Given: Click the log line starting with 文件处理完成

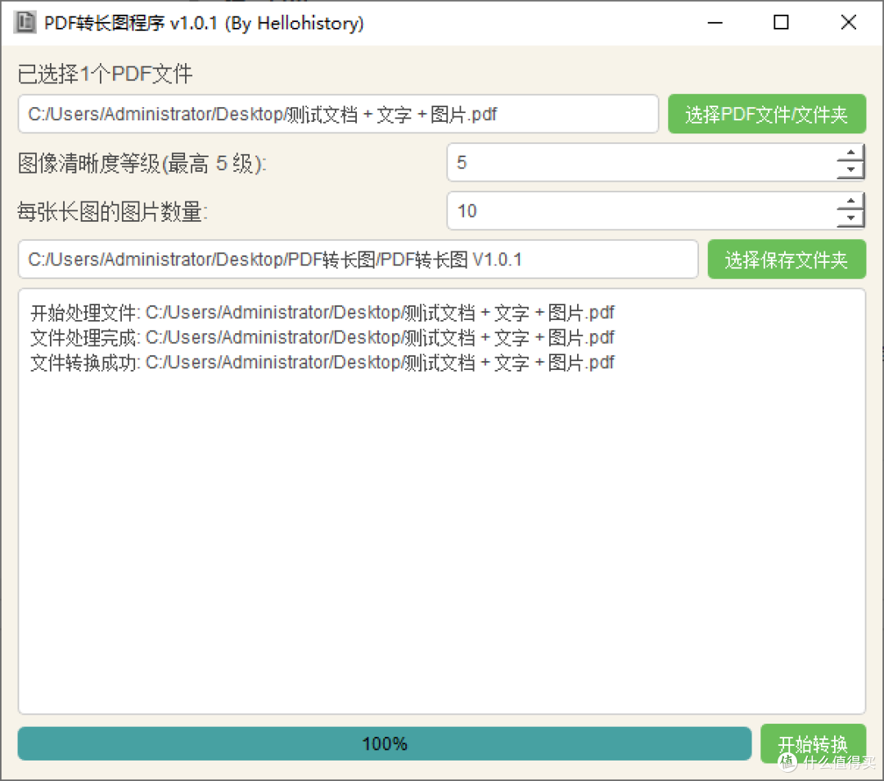Looking at the screenshot, I should point(322,337).
